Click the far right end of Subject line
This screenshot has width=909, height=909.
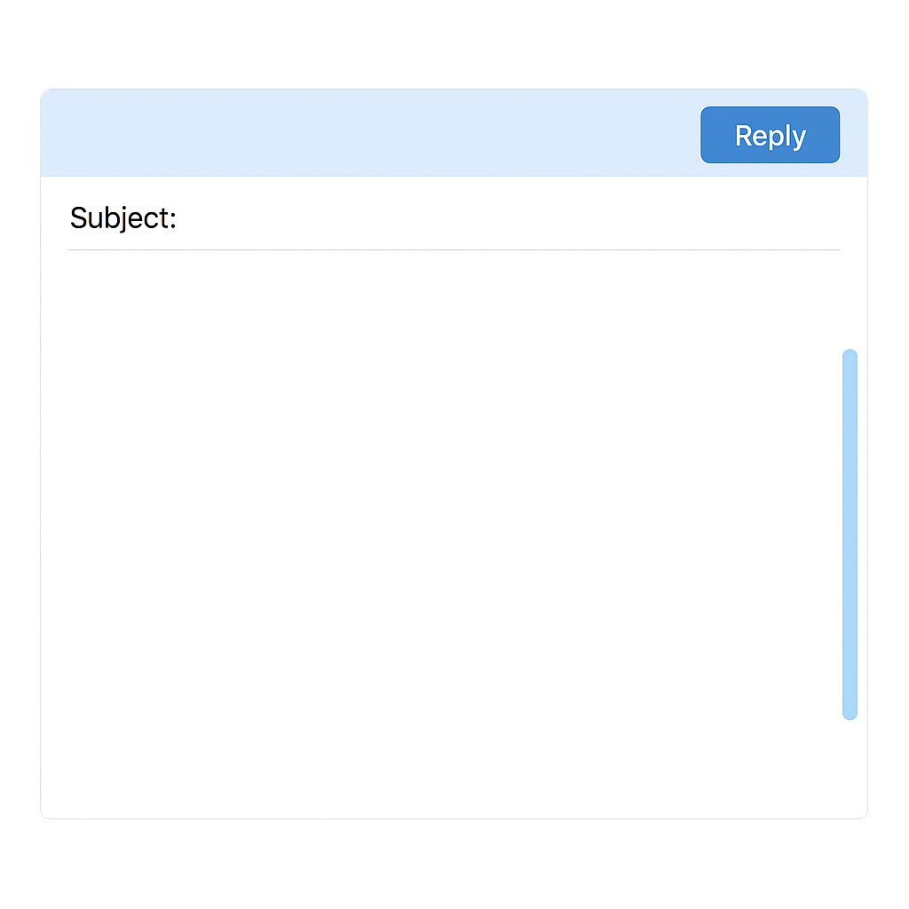pyautogui.click(x=829, y=218)
